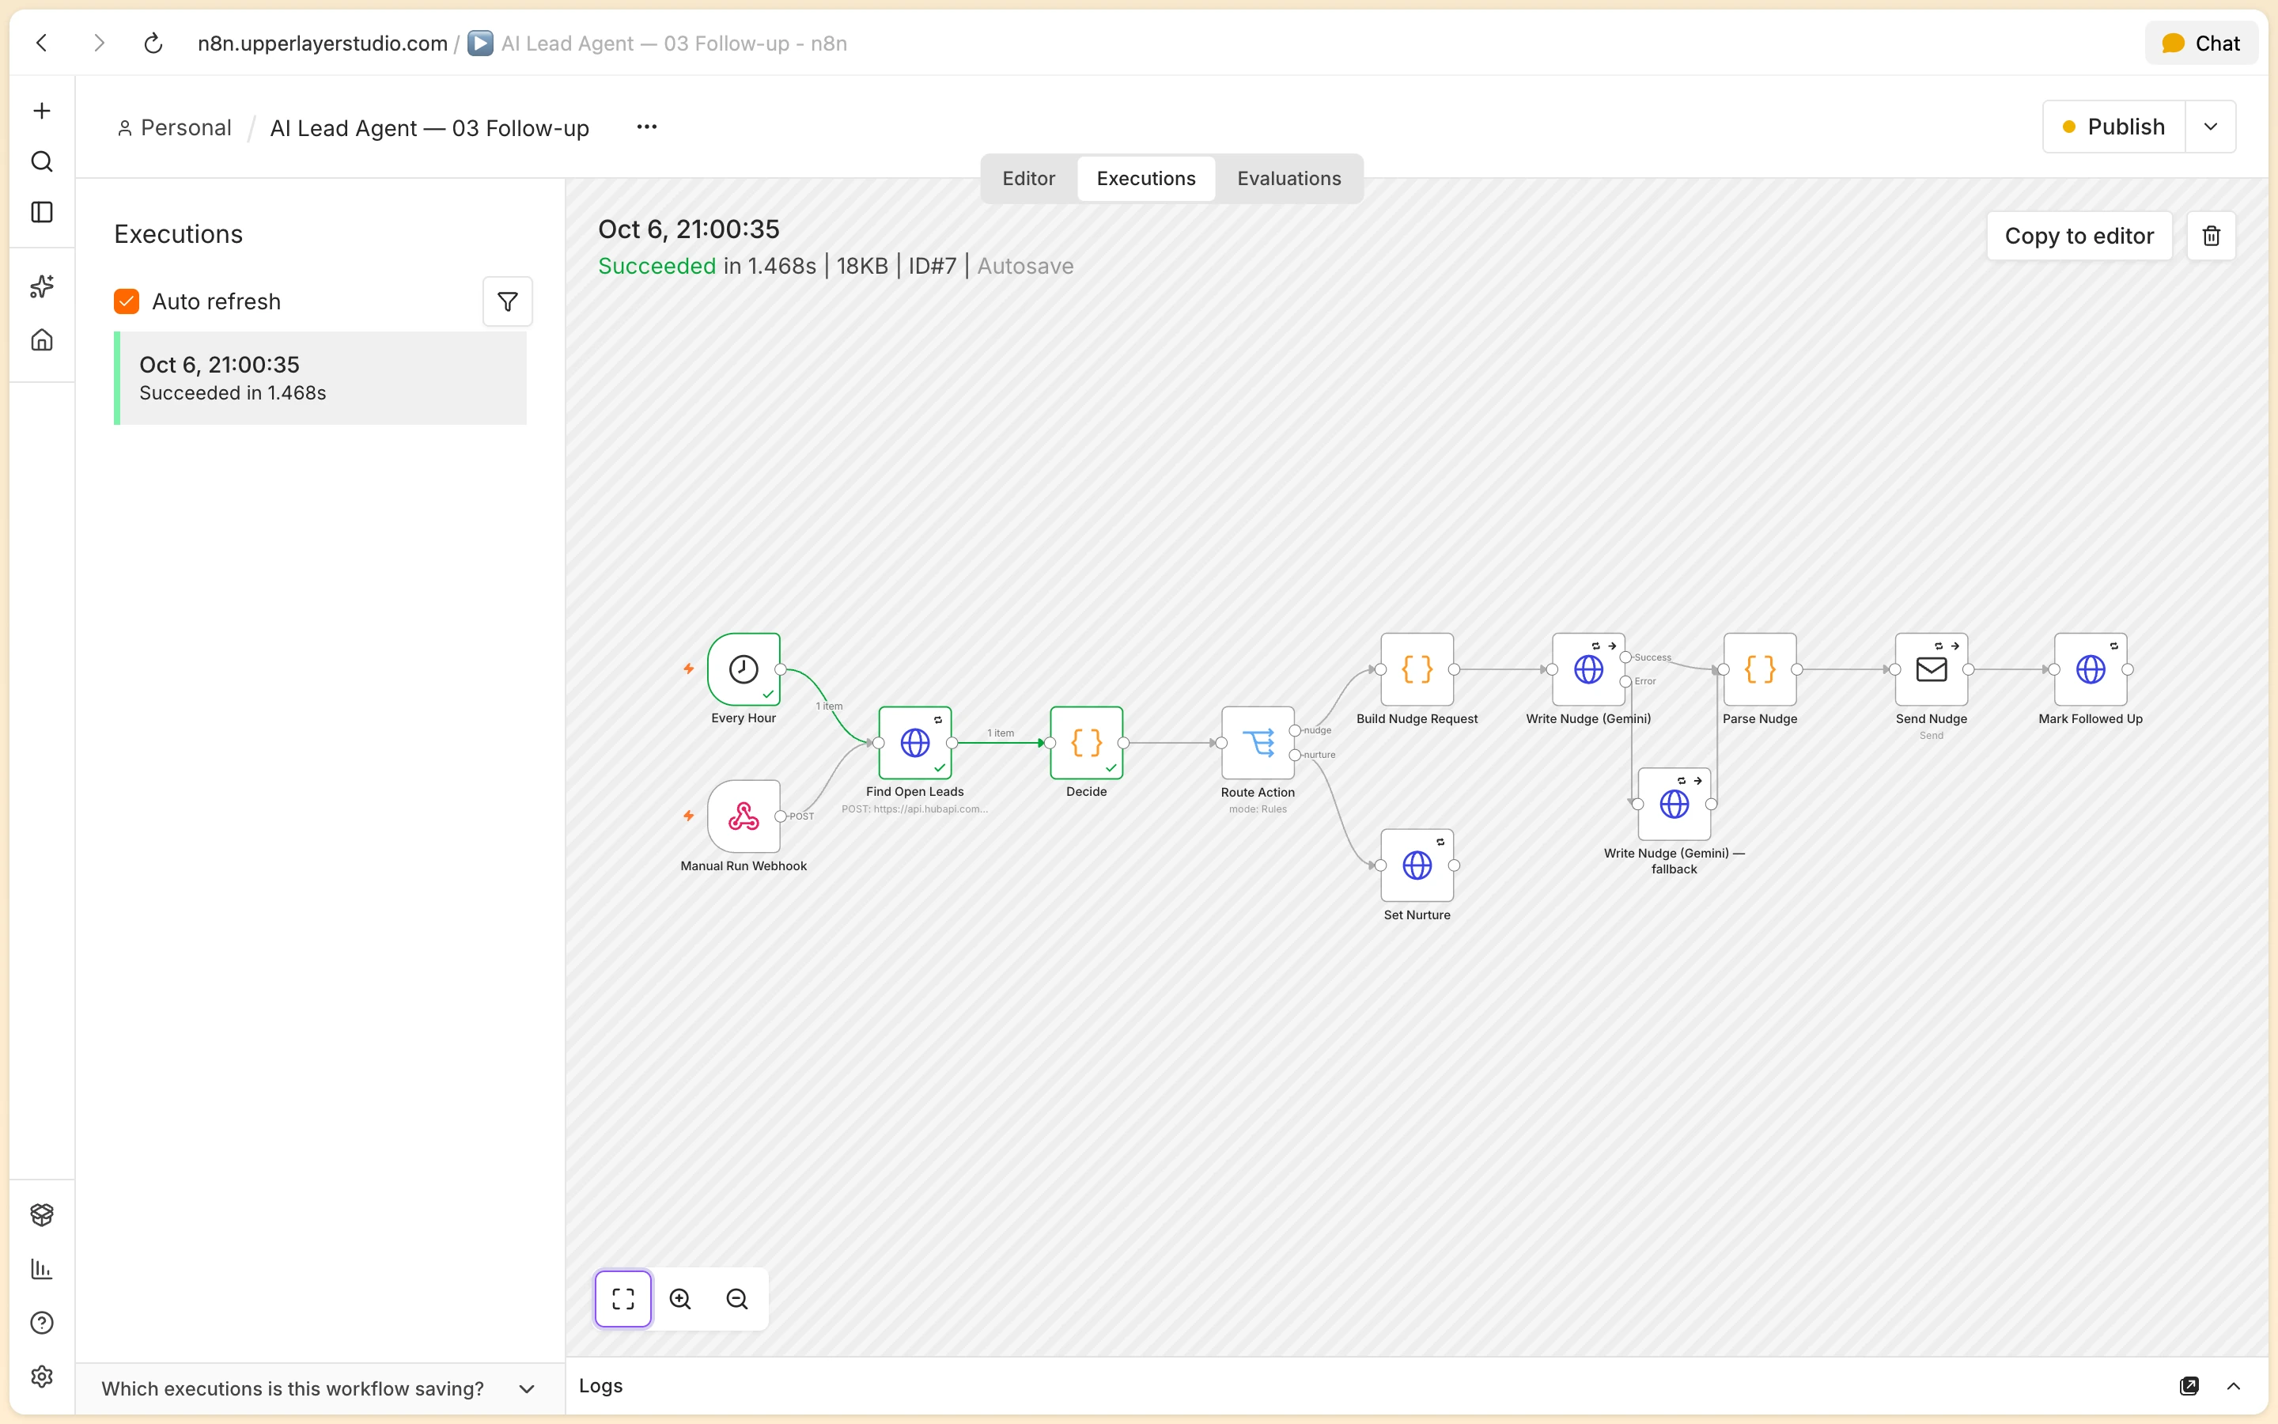2278x1424 pixels.
Task: Click the Publish button
Action: click(2114, 127)
